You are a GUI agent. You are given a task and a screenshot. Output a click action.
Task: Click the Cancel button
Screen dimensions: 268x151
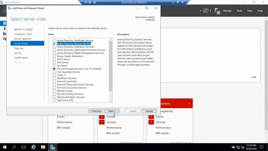pyautogui.click(x=149, y=111)
